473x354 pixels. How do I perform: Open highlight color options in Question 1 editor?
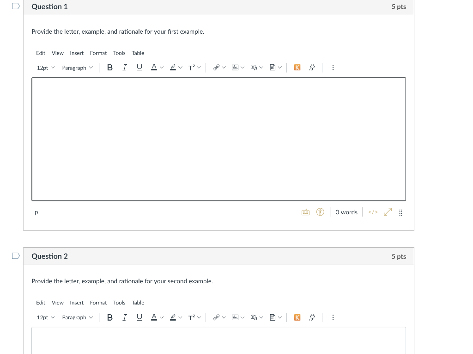click(181, 68)
